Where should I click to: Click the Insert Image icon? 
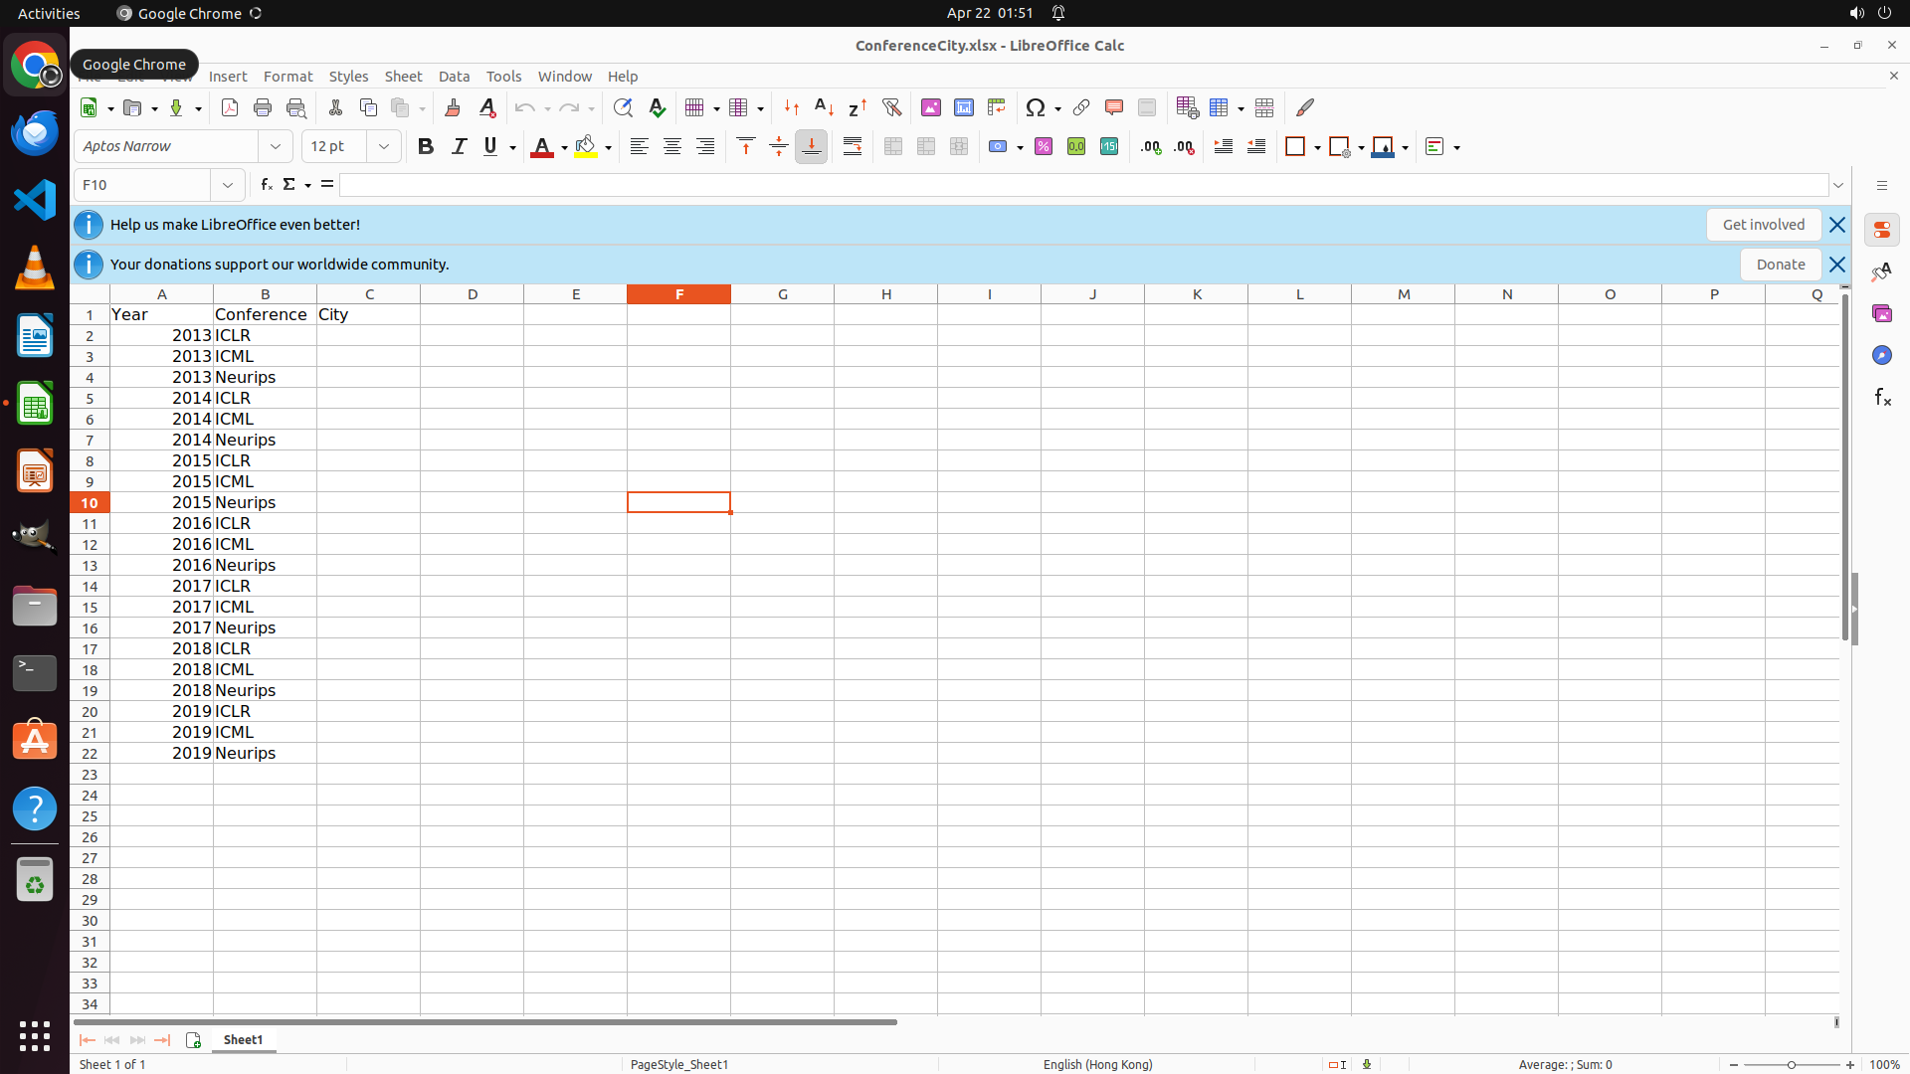click(x=930, y=107)
